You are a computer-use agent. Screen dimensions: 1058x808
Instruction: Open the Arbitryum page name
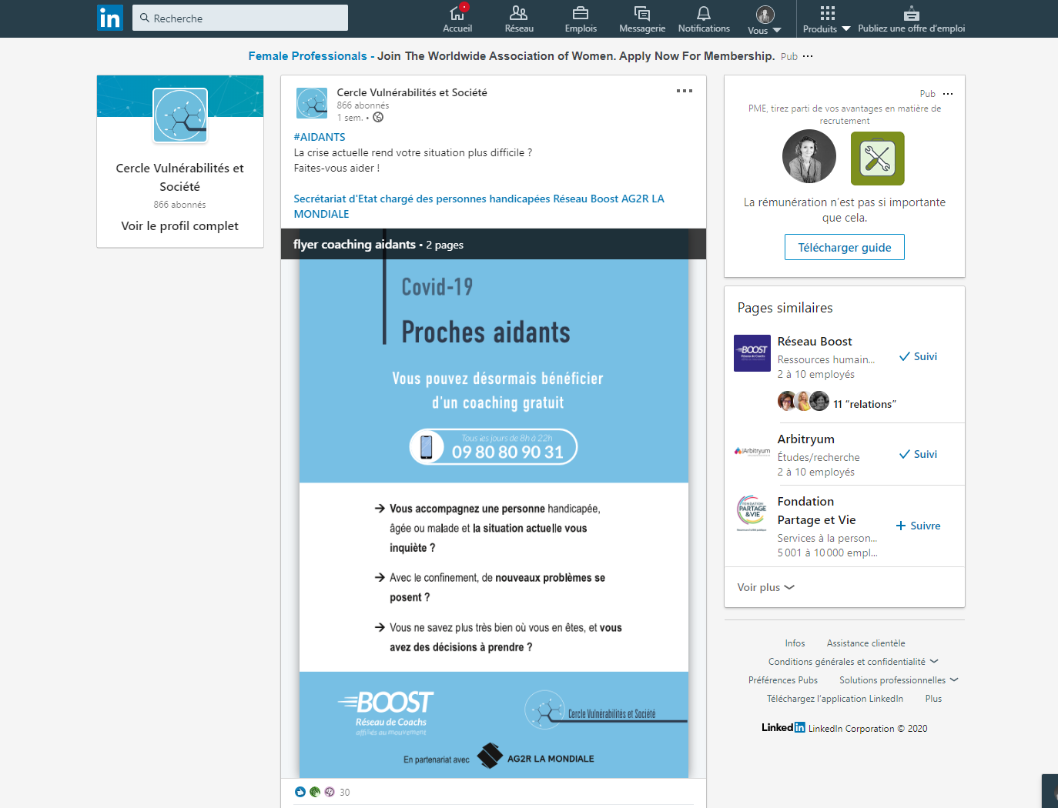click(806, 439)
